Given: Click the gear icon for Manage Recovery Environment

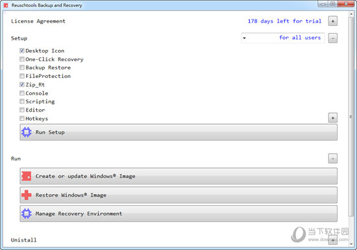Looking at the screenshot, I should [x=27, y=214].
